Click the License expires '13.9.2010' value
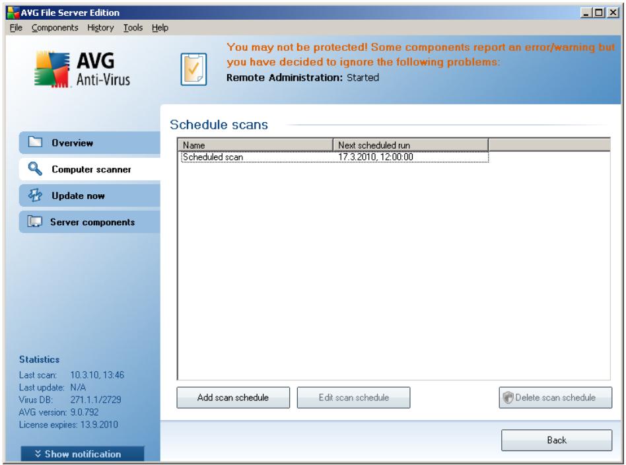 (x=99, y=424)
